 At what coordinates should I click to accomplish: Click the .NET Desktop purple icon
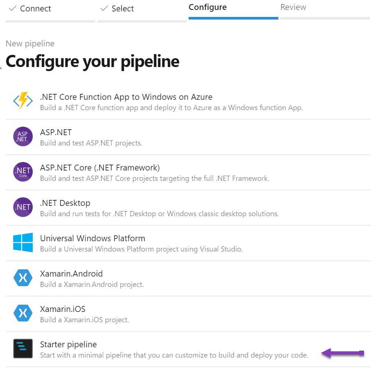point(23,207)
